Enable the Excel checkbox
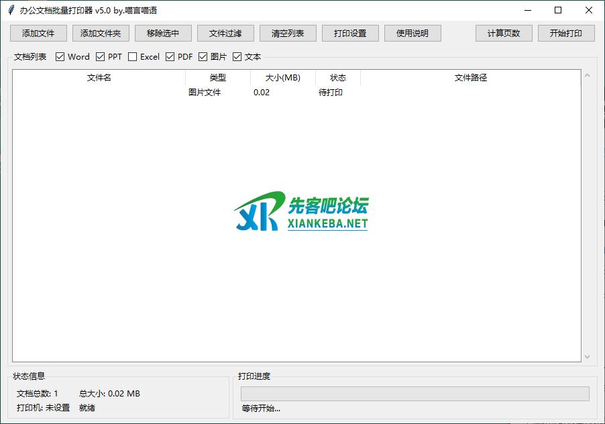 (133, 57)
